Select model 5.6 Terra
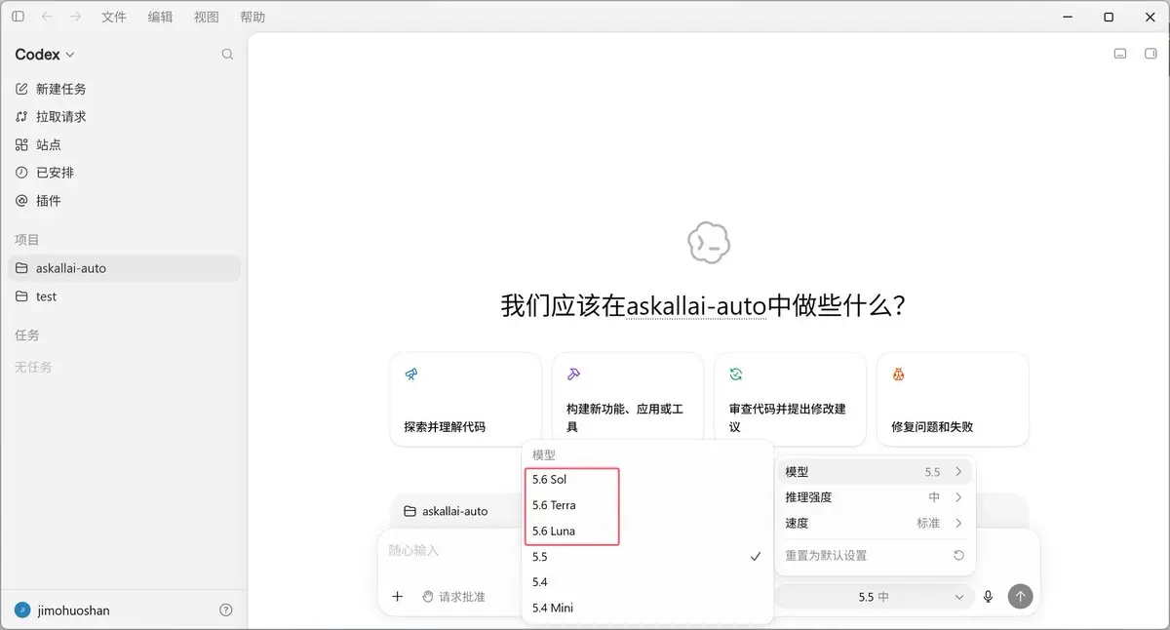This screenshot has width=1170, height=630. point(647,505)
